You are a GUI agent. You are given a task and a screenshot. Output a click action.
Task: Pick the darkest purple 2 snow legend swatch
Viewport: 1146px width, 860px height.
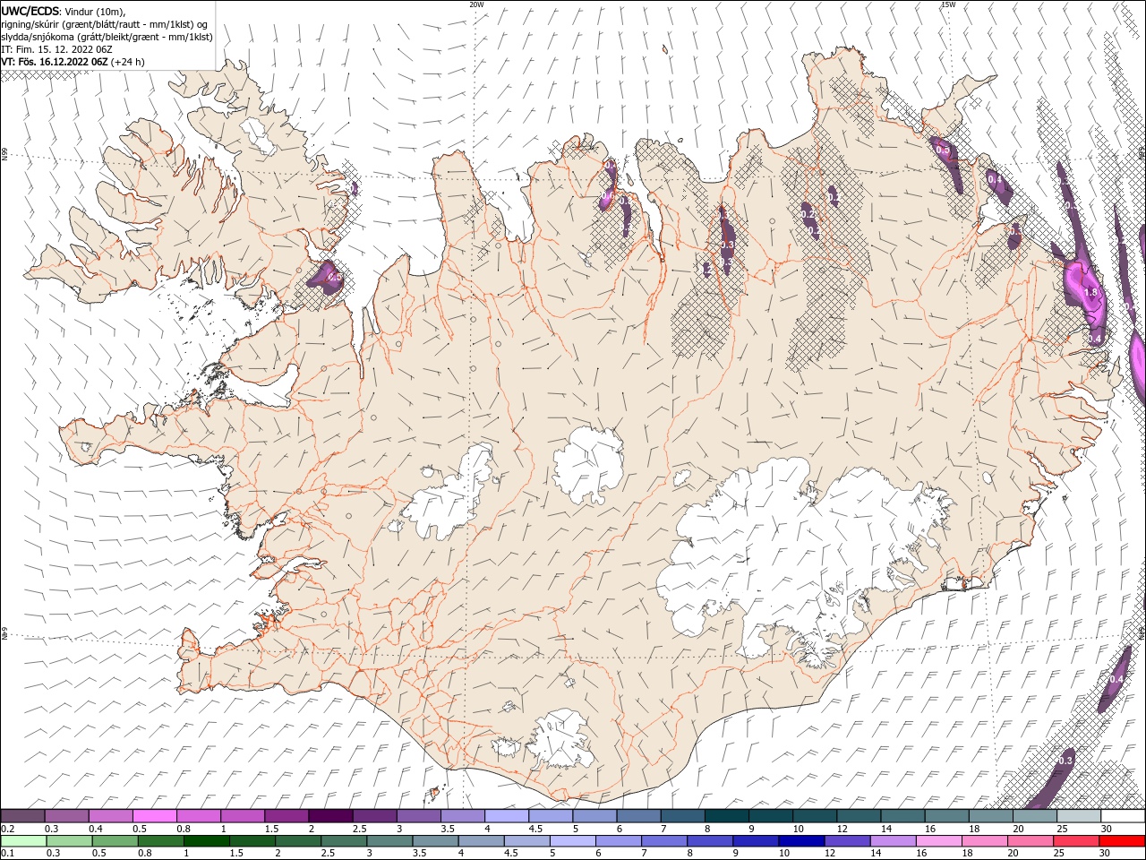pyautogui.click(x=329, y=816)
